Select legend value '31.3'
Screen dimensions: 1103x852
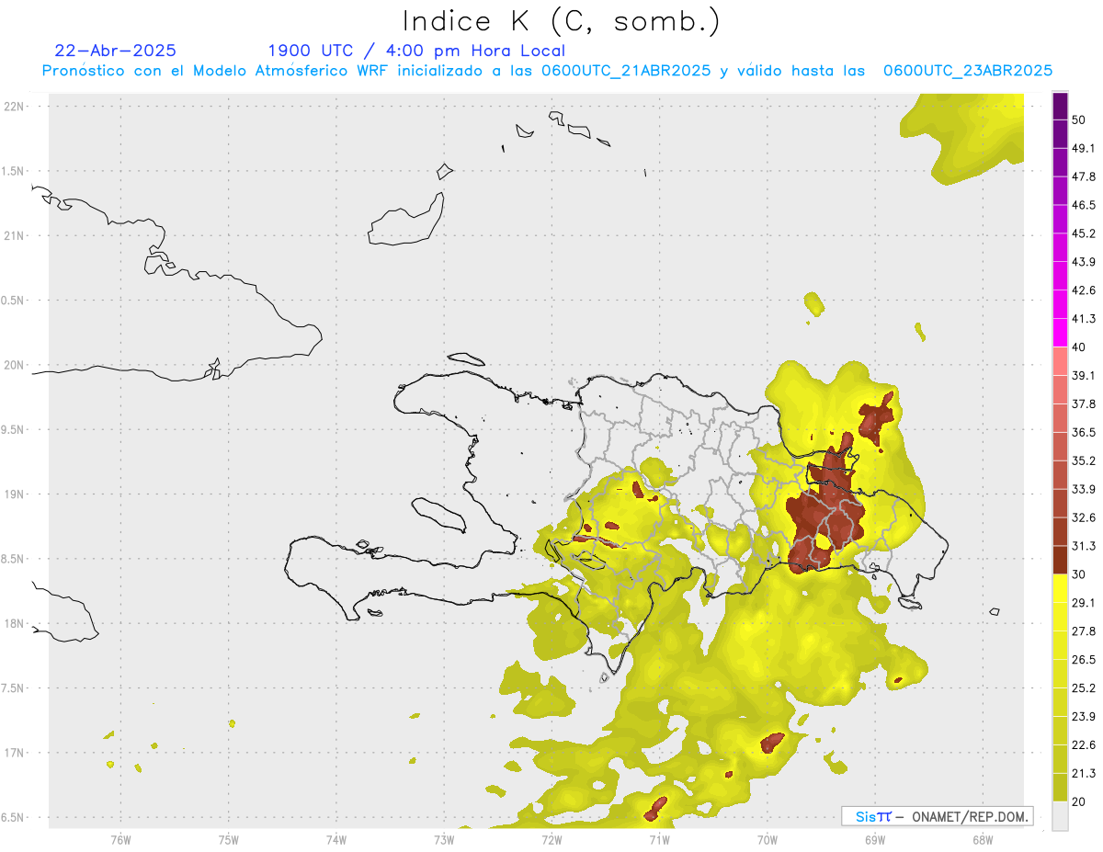1084,546
